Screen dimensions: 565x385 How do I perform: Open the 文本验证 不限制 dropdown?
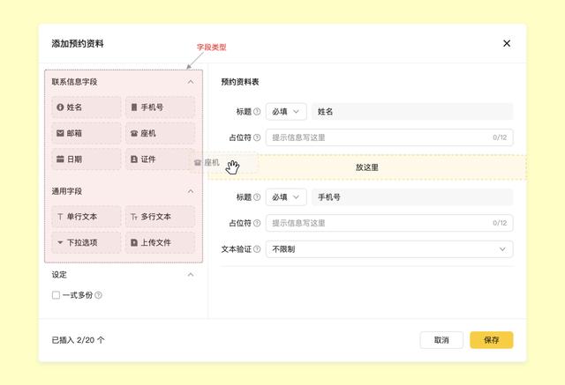tap(389, 249)
